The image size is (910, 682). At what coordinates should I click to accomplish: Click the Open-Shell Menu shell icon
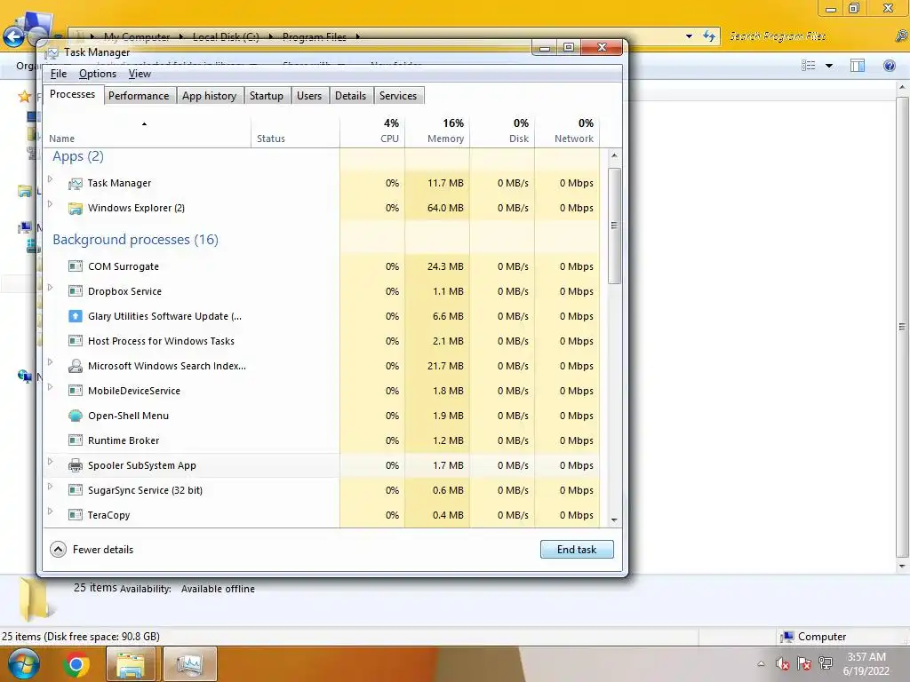(x=76, y=416)
